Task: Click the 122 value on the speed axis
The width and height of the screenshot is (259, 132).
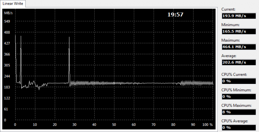Action: tap(7, 98)
